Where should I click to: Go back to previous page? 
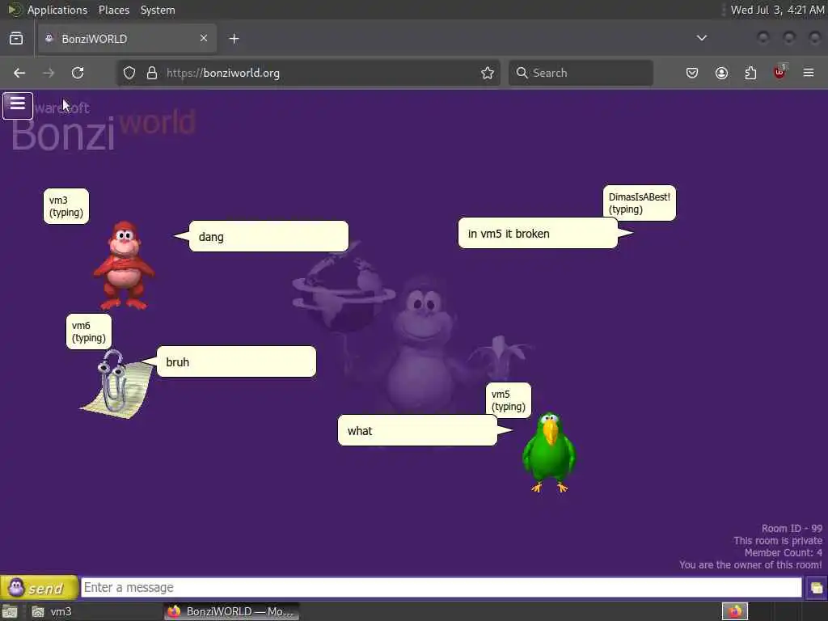click(19, 73)
